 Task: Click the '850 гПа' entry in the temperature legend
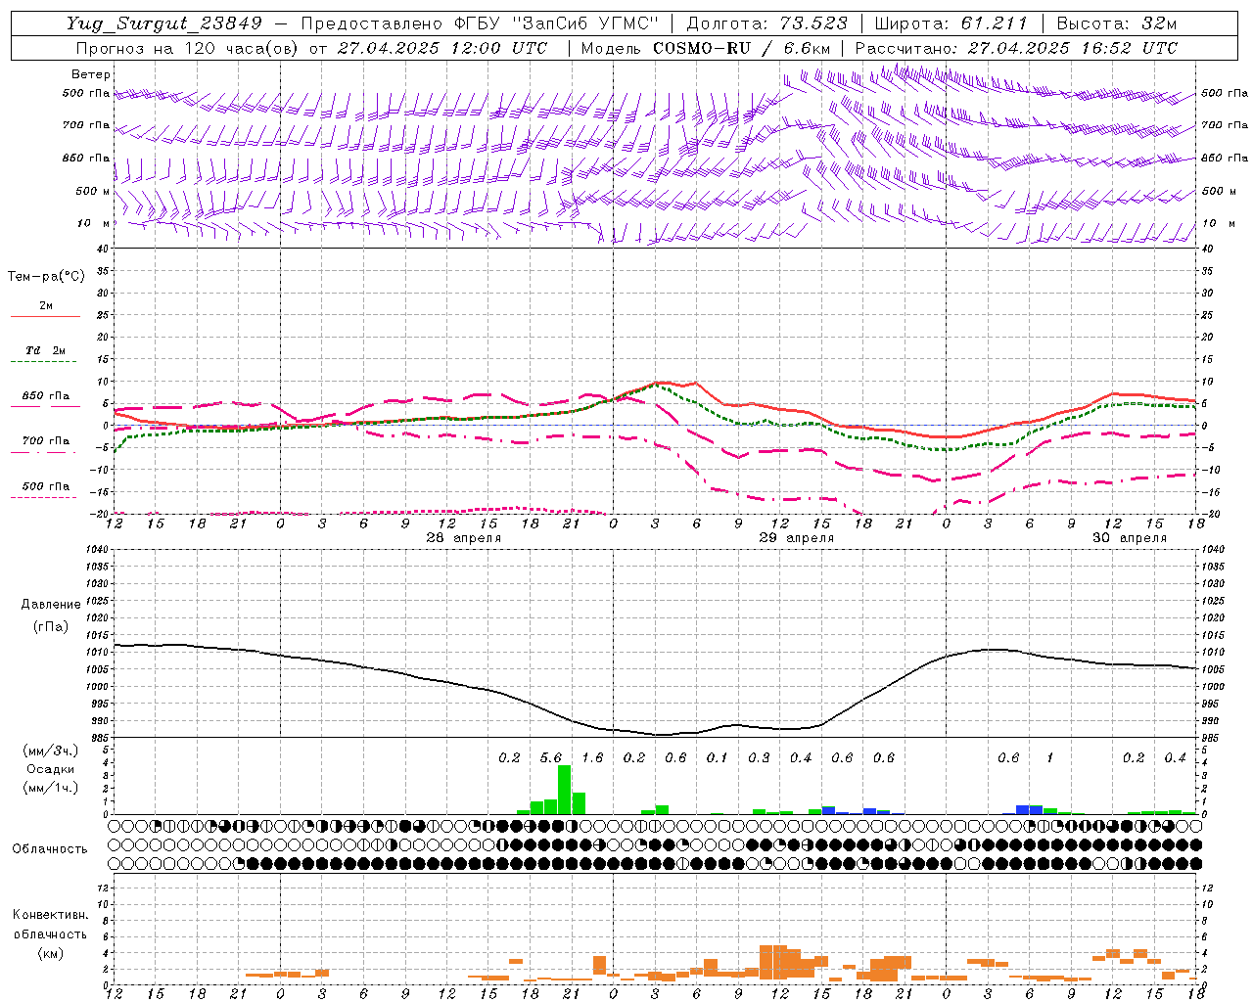coord(46,396)
